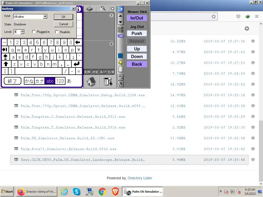This screenshot has height=197, width=263.
Task: Switch keyboard to カナ mode
Action: (40, 81)
